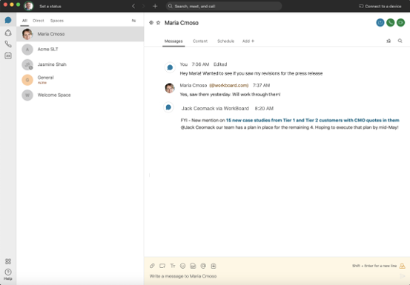
Task: Open the emoji picker
Action: (183, 266)
